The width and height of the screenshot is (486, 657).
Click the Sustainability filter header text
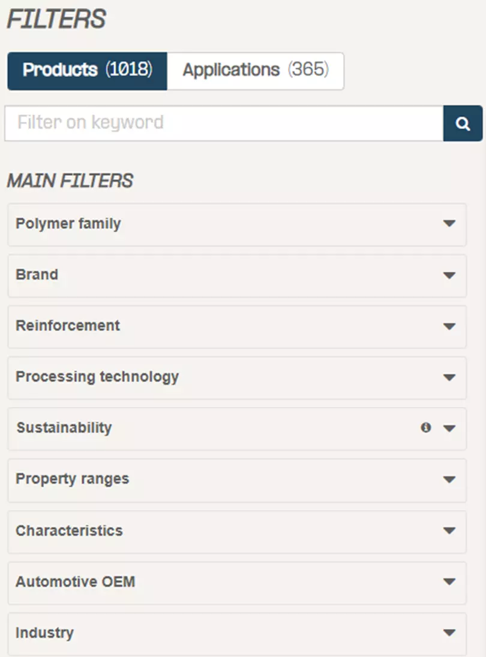[65, 428]
